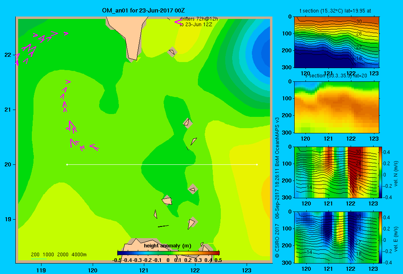This screenshot has height=274, width=403.
Task: Open the vel. N velocity section panel
Action: 337,172
